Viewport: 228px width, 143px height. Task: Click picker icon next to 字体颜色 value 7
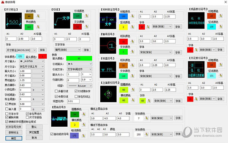(146, 118)
